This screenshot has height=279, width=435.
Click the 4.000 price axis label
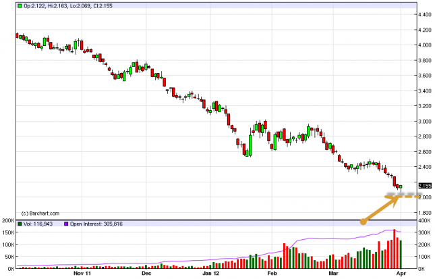coord(425,45)
